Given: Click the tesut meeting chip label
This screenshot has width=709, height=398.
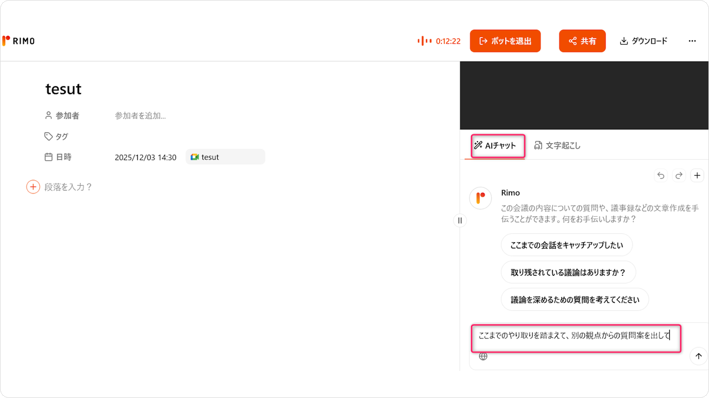Looking at the screenshot, I should (x=210, y=157).
